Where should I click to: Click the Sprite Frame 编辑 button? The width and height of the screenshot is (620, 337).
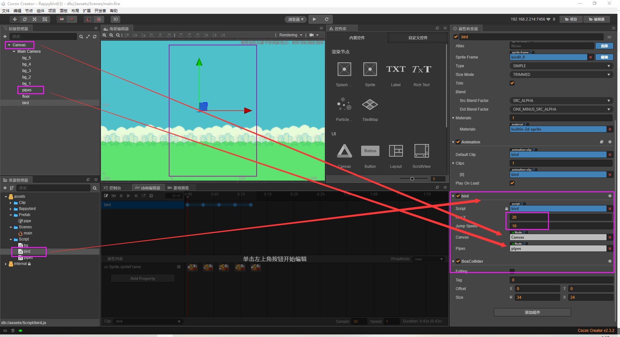click(x=604, y=57)
